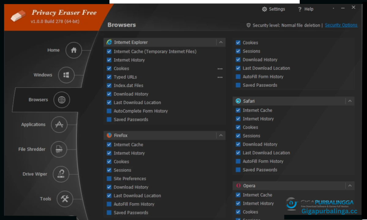The width and height of the screenshot is (367, 220).
Task: Go to the Home section
Action: 54,50
